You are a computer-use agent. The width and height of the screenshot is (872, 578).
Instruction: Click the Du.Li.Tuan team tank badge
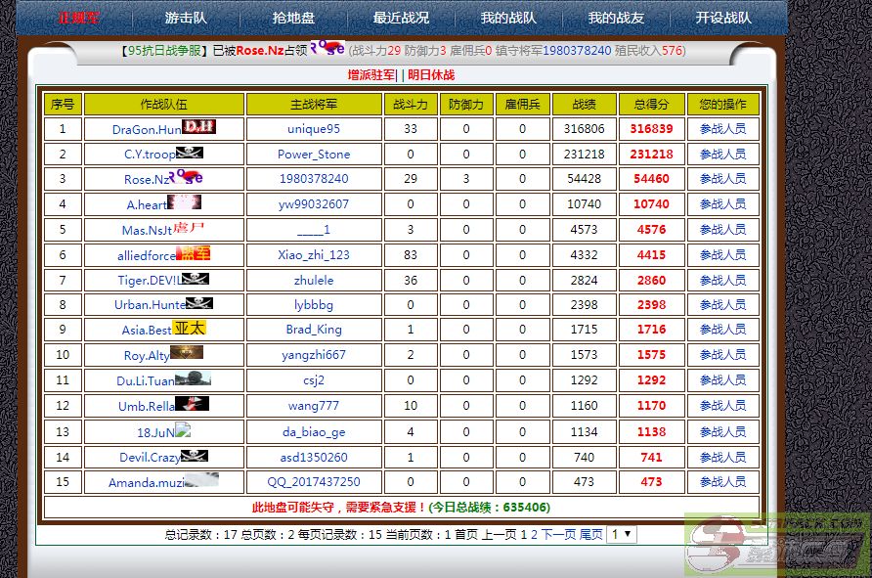pyautogui.click(x=193, y=378)
